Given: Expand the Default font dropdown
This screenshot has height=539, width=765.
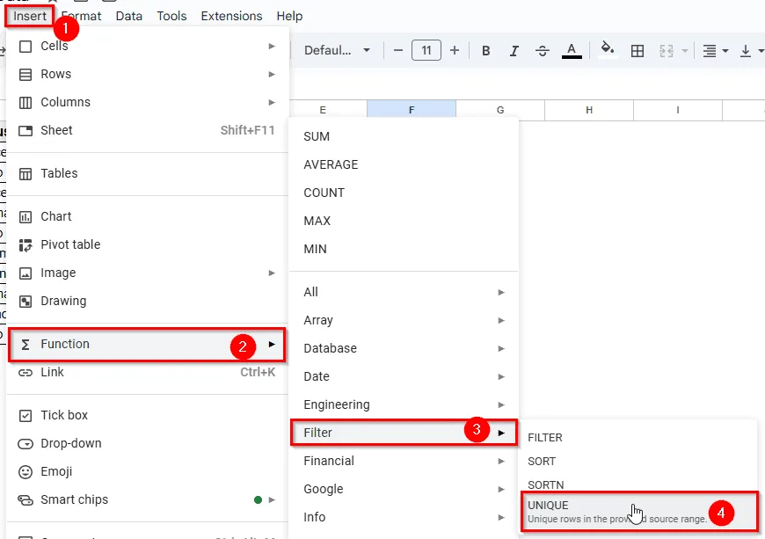Looking at the screenshot, I should click(x=337, y=50).
